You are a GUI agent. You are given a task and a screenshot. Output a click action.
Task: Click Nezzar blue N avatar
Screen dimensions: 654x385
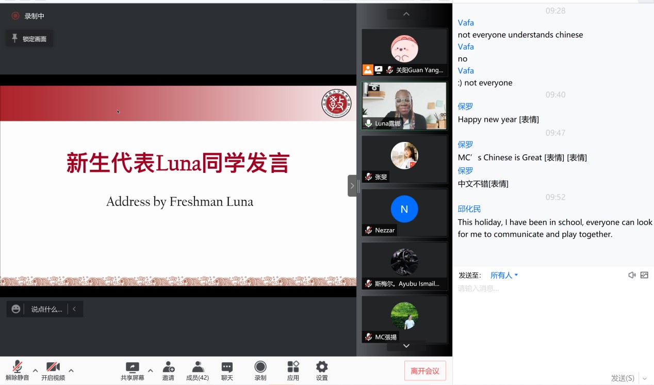click(x=404, y=209)
